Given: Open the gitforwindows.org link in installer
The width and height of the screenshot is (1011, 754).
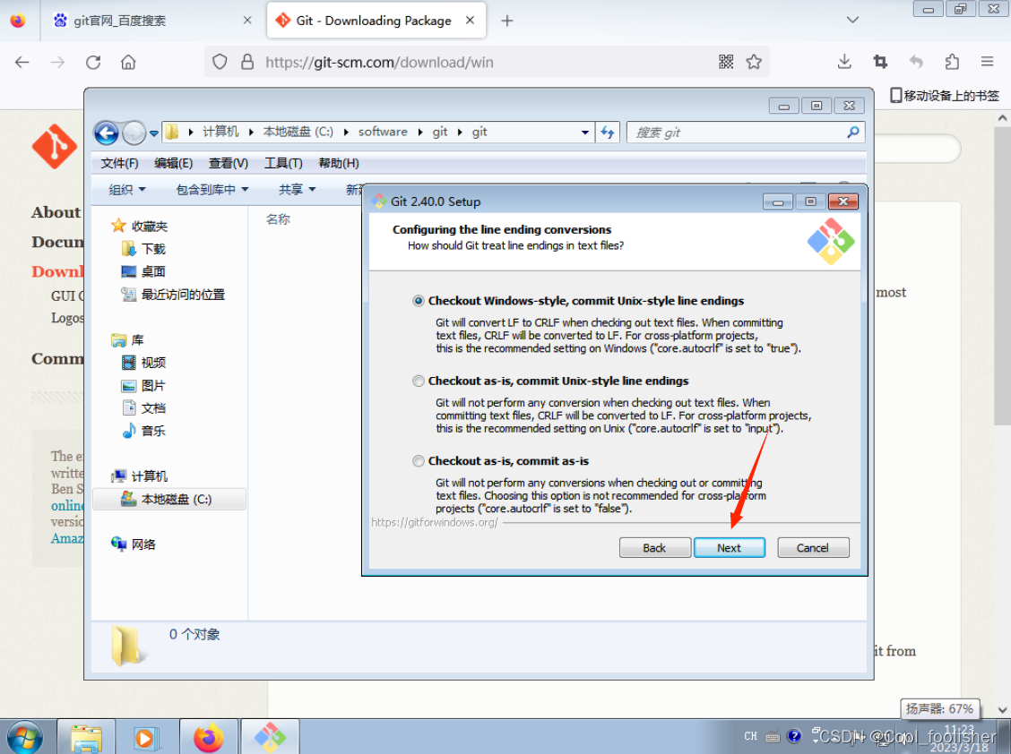Looking at the screenshot, I should pos(435,523).
